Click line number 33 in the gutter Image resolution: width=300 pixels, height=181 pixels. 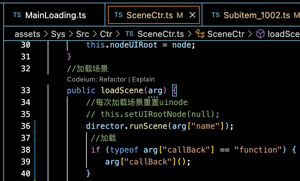(x=25, y=90)
